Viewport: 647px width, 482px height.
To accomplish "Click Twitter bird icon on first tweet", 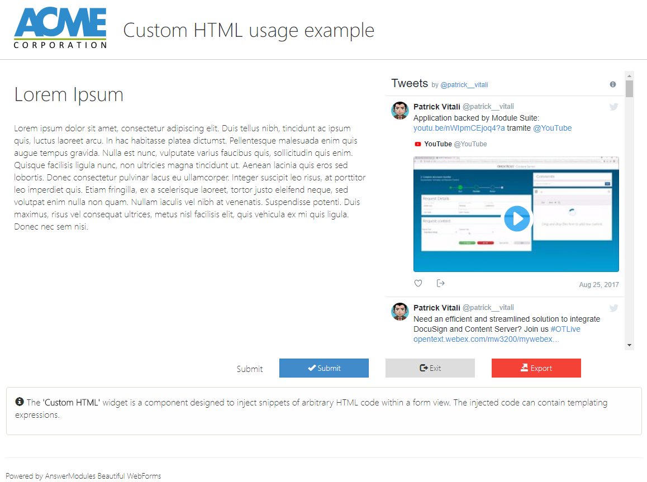I will pyautogui.click(x=613, y=107).
